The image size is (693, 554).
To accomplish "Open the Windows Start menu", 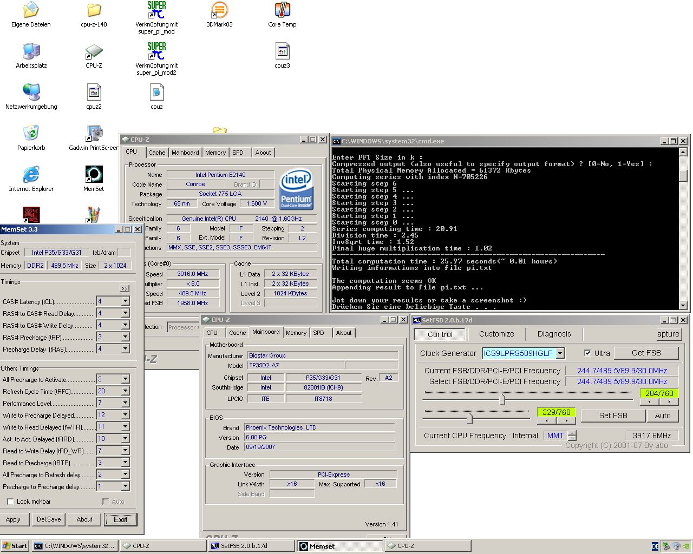I will coord(15,546).
